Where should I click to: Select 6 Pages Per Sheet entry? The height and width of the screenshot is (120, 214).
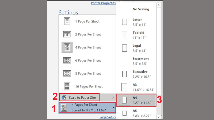[87, 61]
